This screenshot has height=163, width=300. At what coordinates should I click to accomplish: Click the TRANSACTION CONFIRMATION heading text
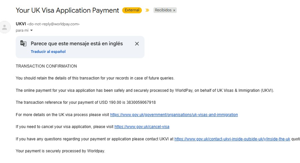46,66
